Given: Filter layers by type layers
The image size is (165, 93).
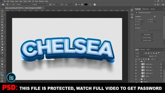Looking at the screenshot, I should (x=151, y=53).
